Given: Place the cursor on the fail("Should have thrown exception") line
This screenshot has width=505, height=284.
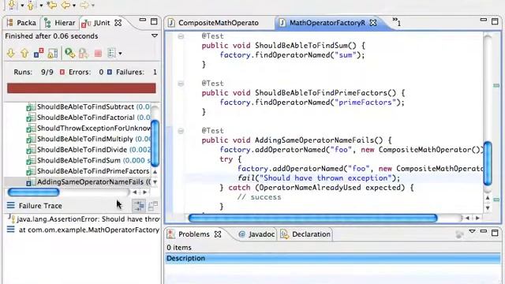Looking at the screenshot, I should coord(319,178).
